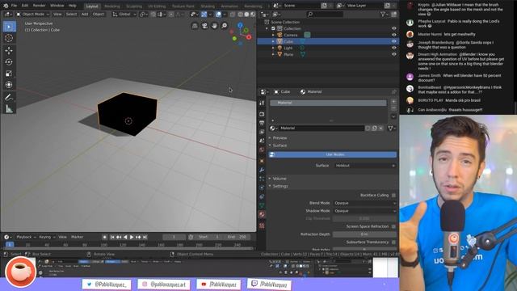The height and width of the screenshot is (291, 517).
Task: Select the Rotate tool
Action: tap(9, 62)
